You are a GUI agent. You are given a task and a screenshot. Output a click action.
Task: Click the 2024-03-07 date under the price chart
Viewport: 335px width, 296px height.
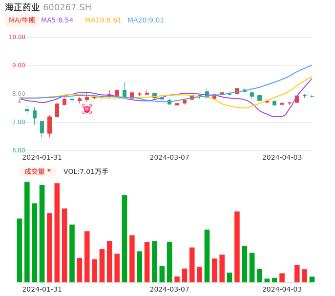pyautogui.click(x=169, y=157)
